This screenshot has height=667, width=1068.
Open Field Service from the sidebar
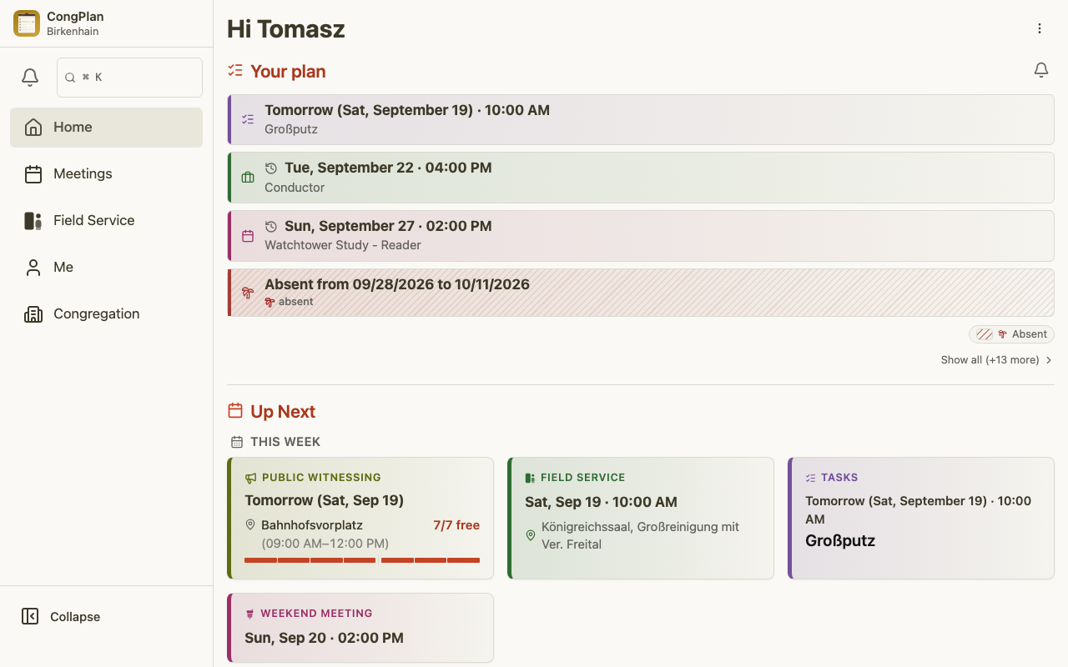coord(106,221)
